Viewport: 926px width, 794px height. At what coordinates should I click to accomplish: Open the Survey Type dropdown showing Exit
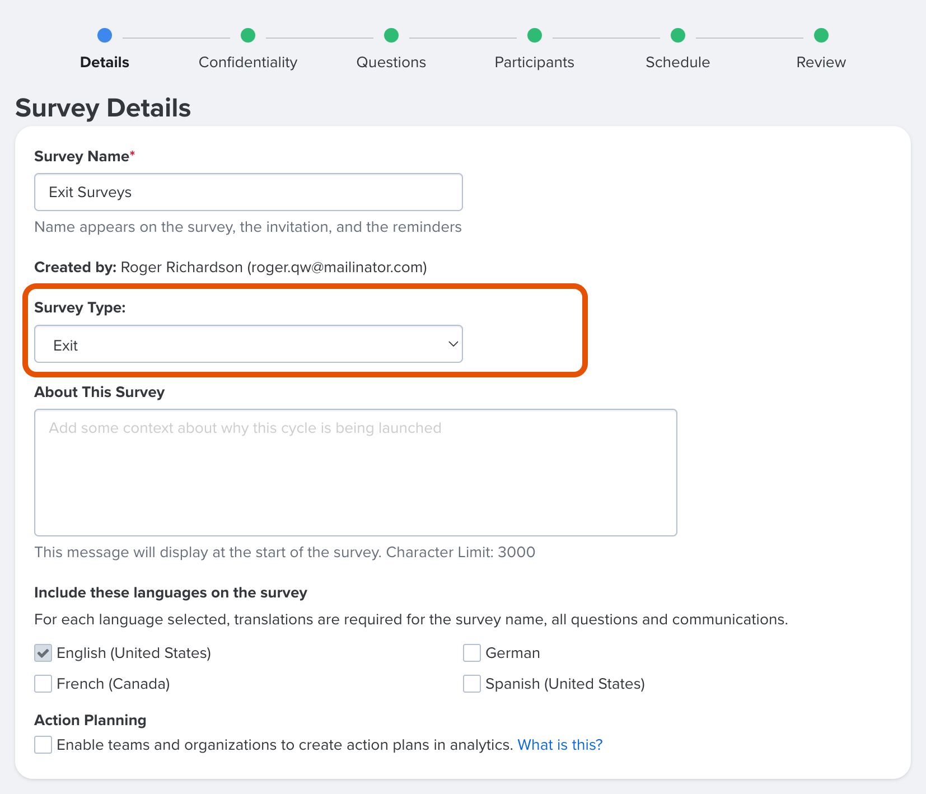[x=248, y=344]
